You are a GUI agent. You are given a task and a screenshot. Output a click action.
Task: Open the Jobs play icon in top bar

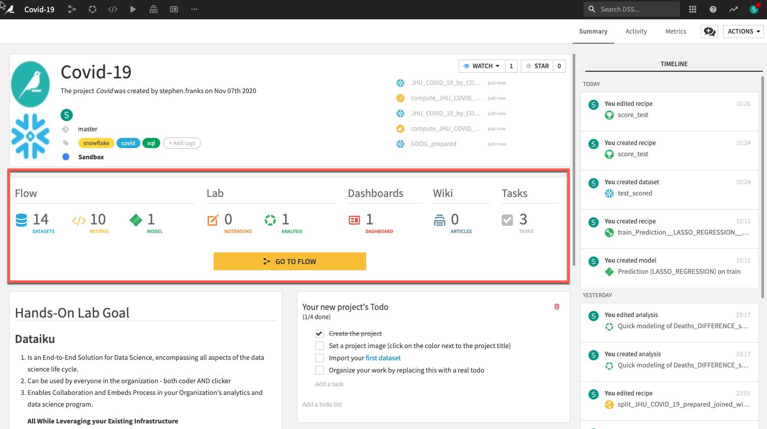(133, 9)
